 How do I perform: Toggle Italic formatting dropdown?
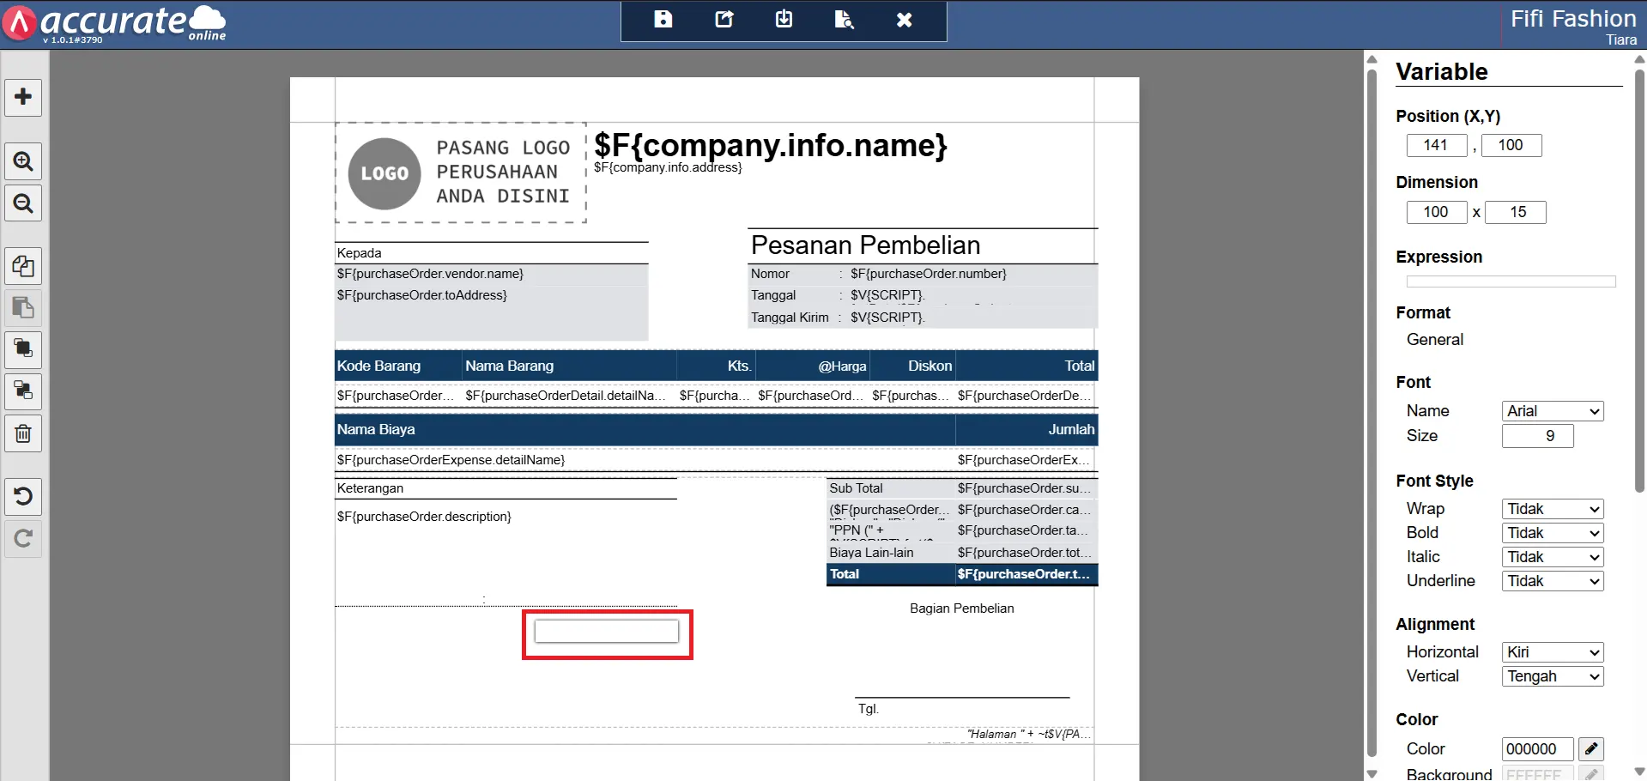coord(1550,556)
